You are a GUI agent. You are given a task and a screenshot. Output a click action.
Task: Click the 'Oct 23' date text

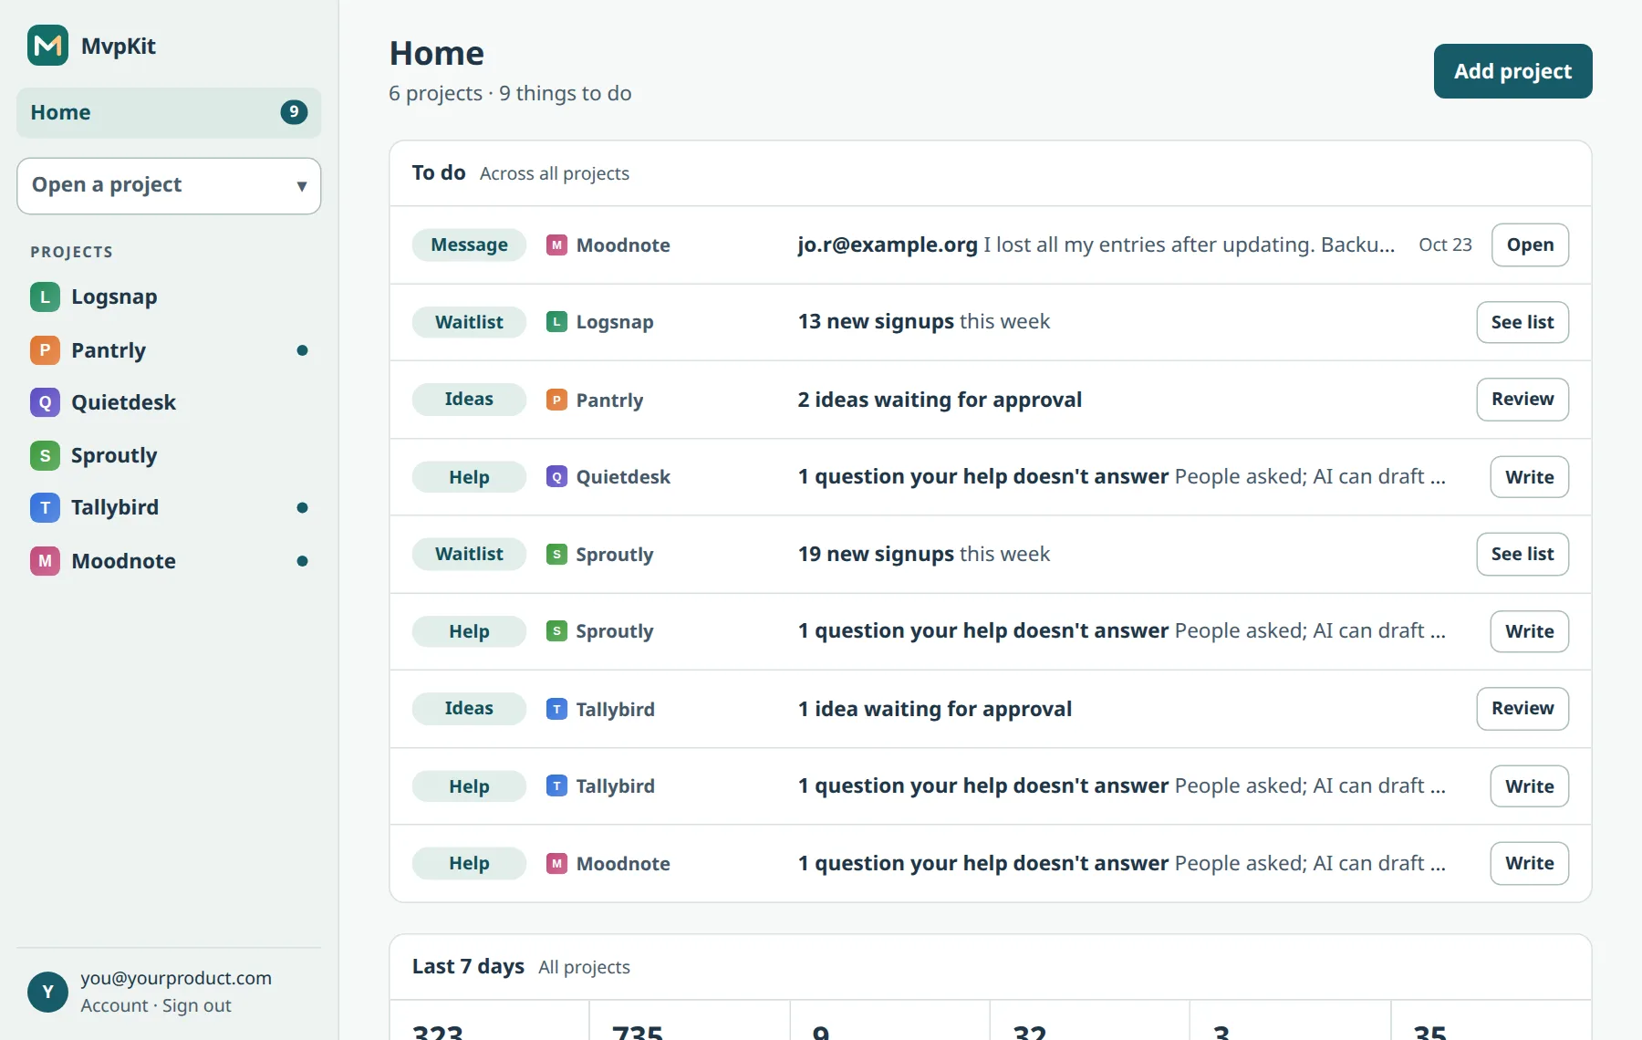(1445, 244)
